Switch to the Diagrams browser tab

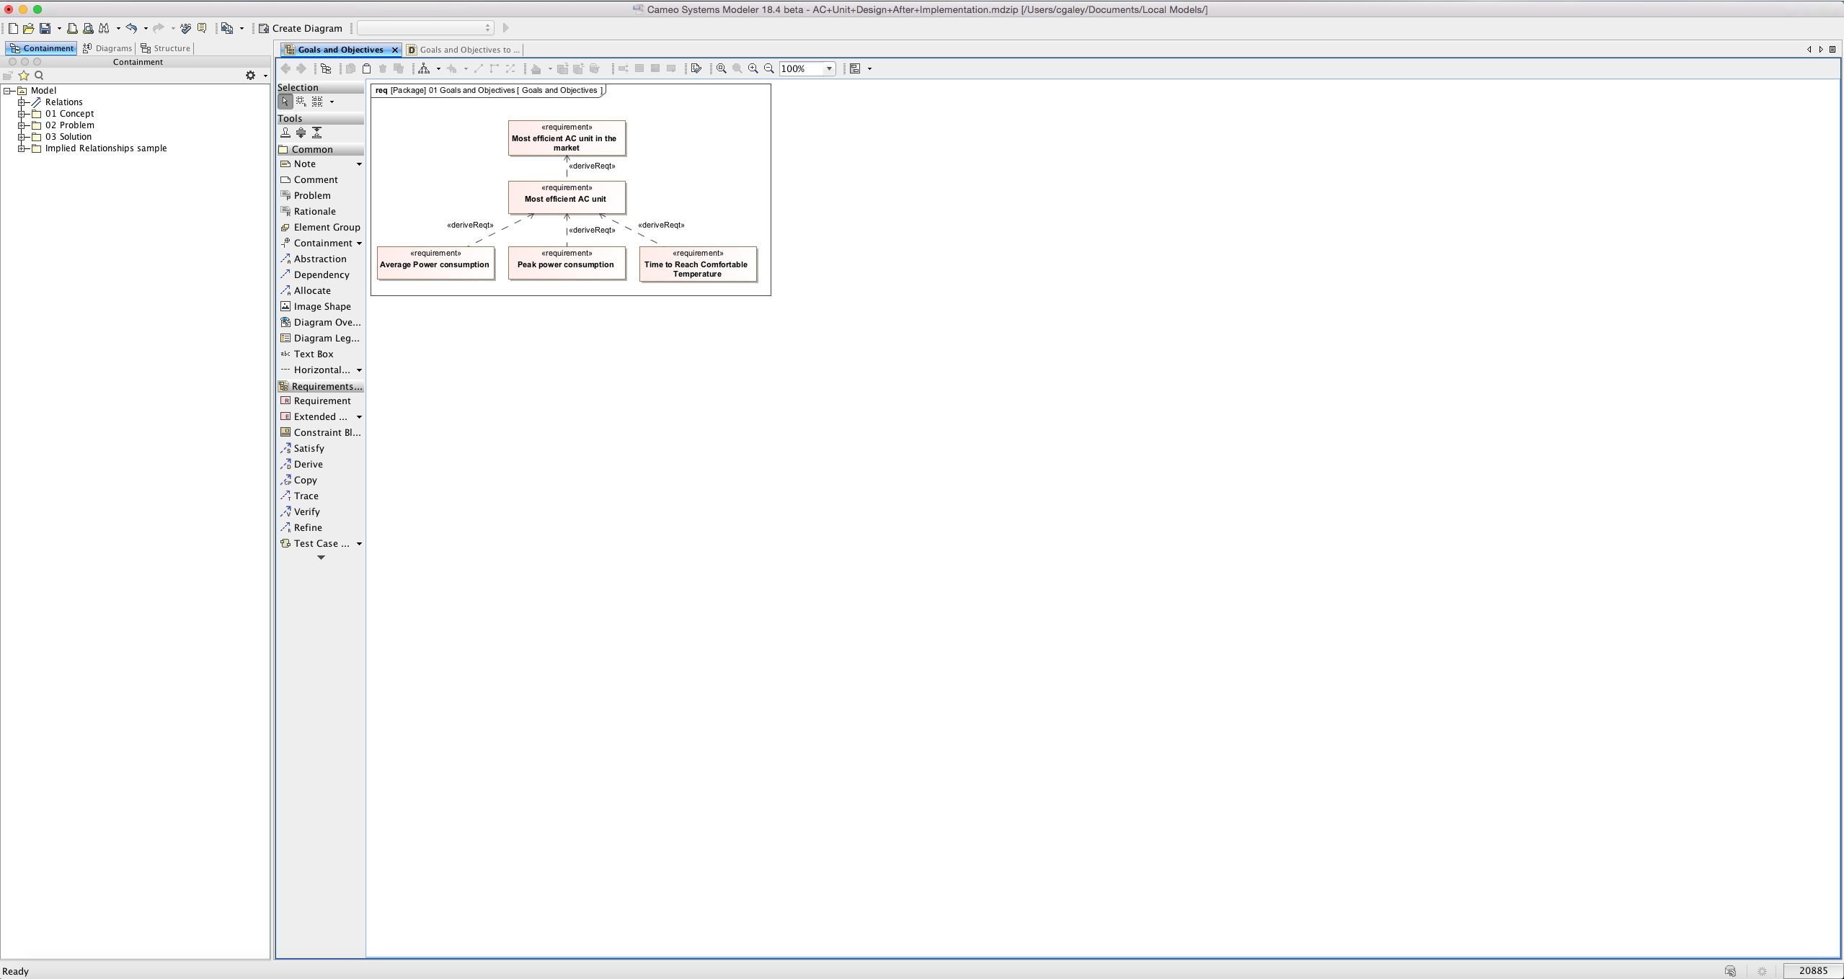(x=107, y=48)
